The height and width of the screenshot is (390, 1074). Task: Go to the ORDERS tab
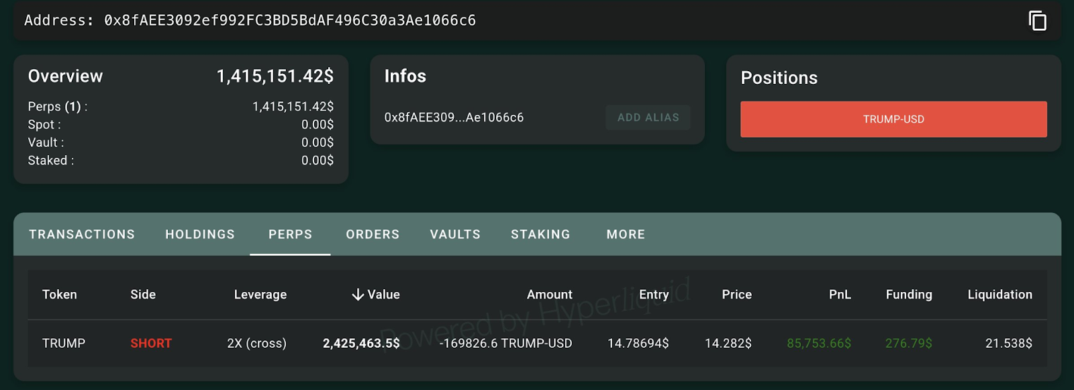coord(373,234)
